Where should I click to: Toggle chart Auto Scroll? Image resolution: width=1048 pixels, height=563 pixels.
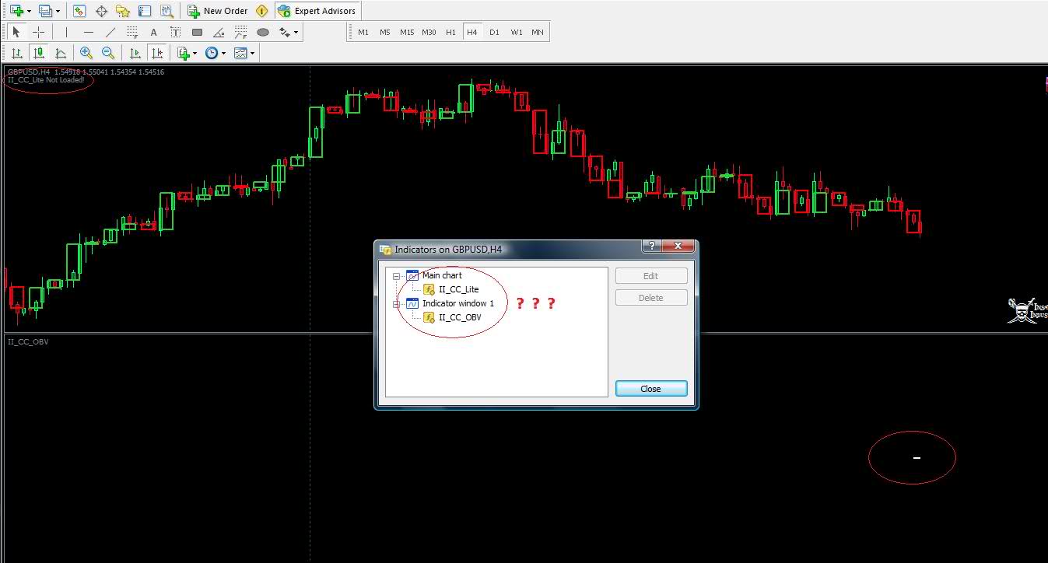[x=135, y=53]
